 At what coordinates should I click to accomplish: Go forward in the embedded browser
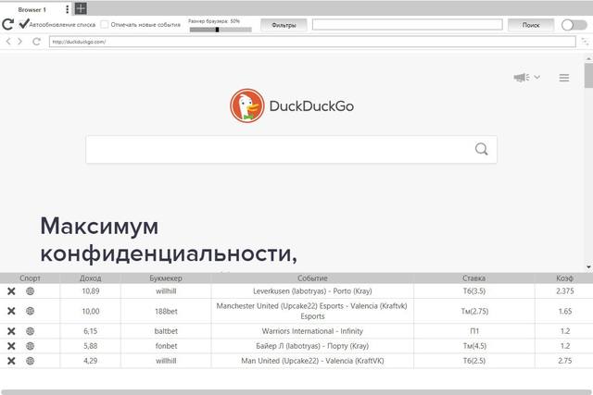click(20, 42)
